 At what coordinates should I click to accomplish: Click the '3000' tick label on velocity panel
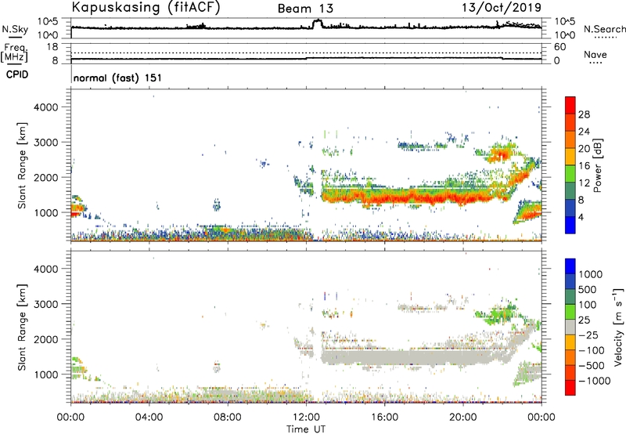(x=45, y=304)
